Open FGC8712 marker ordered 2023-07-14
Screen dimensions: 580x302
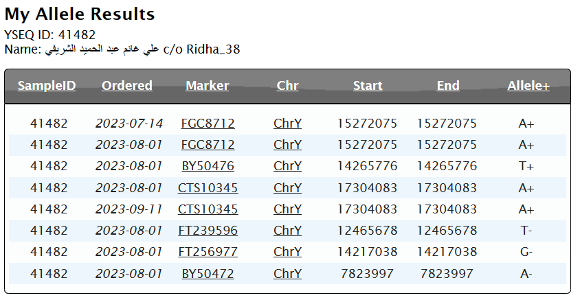pyautogui.click(x=208, y=124)
